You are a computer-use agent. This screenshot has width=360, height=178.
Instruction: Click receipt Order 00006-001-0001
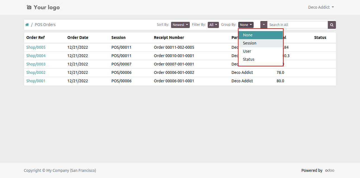tap(174, 81)
